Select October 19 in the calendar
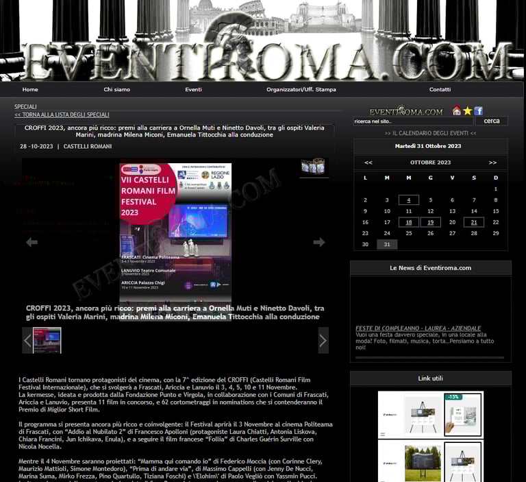The image size is (526, 482). coord(430,222)
